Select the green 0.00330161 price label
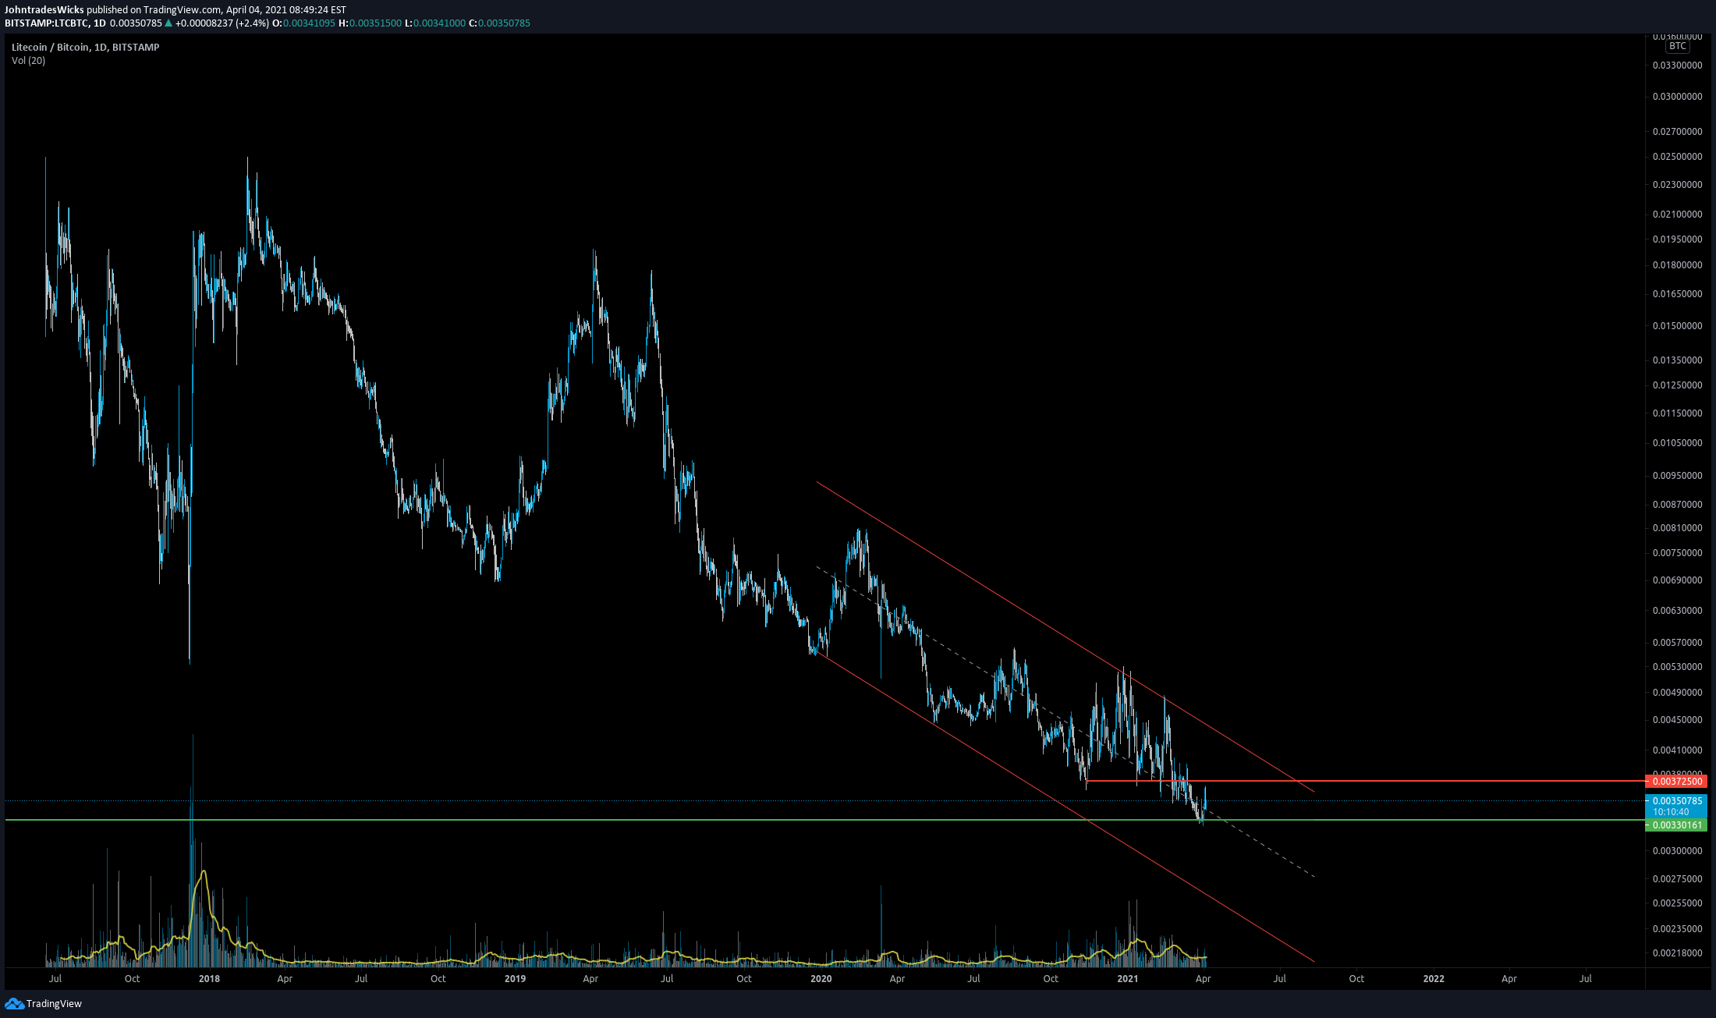1716x1018 pixels. [1676, 825]
